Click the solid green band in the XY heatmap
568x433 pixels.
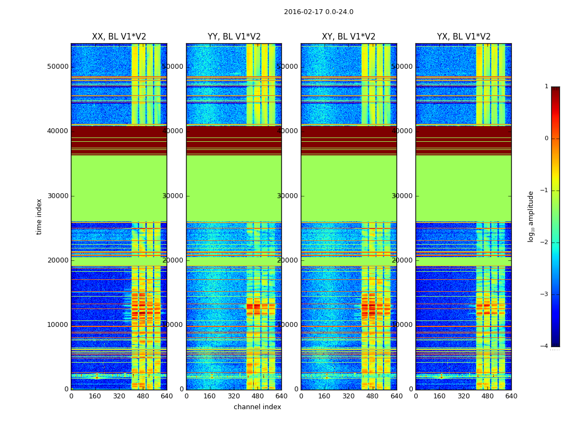(348, 188)
